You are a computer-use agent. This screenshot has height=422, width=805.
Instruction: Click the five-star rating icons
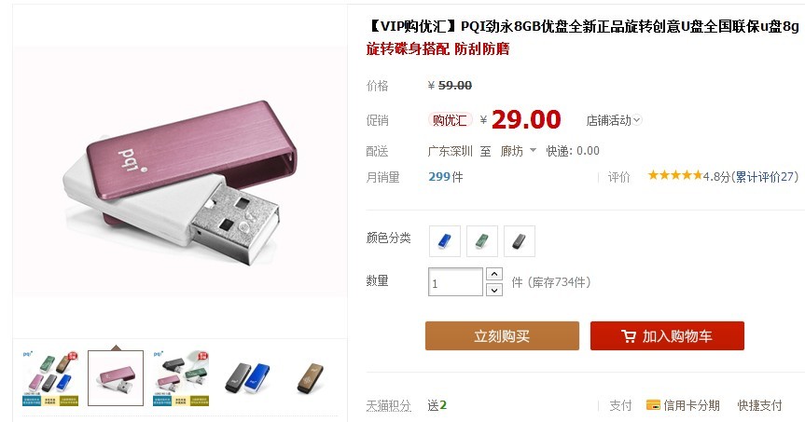tap(675, 175)
